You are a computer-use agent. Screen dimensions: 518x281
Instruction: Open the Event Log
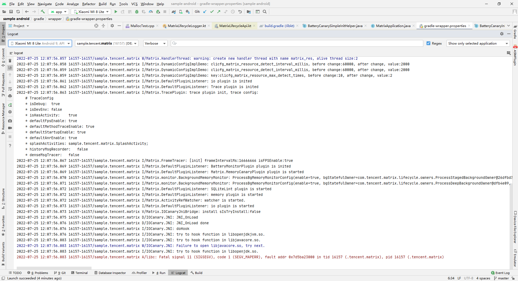pyautogui.click(x=500, y=273)
